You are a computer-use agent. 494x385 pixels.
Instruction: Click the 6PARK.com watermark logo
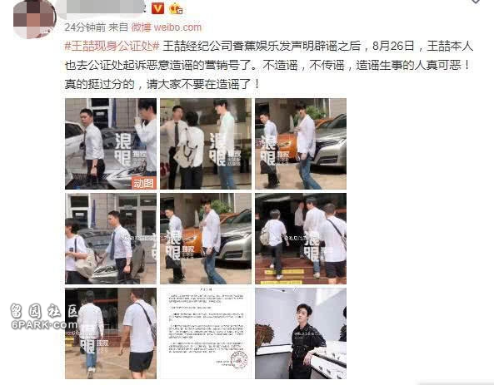point(43,317)
